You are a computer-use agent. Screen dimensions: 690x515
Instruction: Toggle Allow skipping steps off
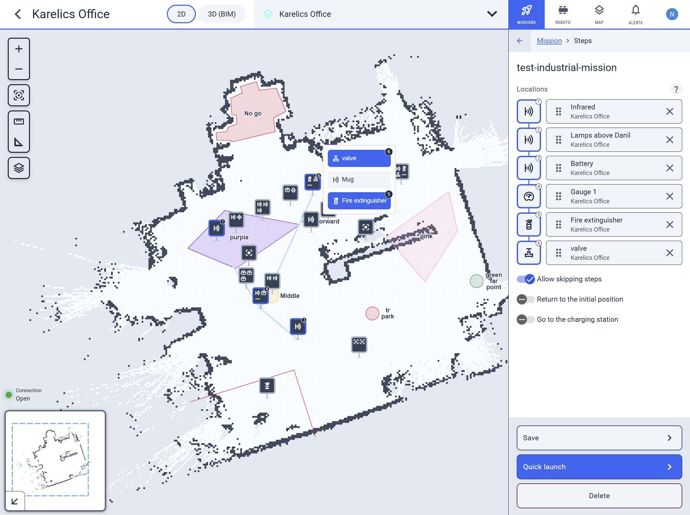click(x=526, y=279)
